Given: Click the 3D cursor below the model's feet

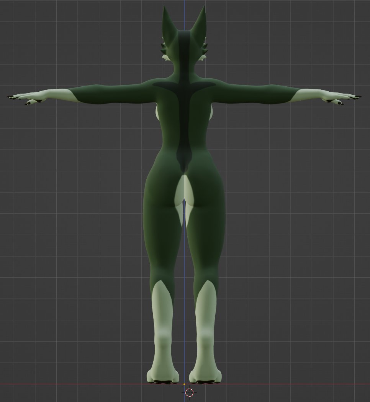Looking at the screenshot, I should 189,392.
